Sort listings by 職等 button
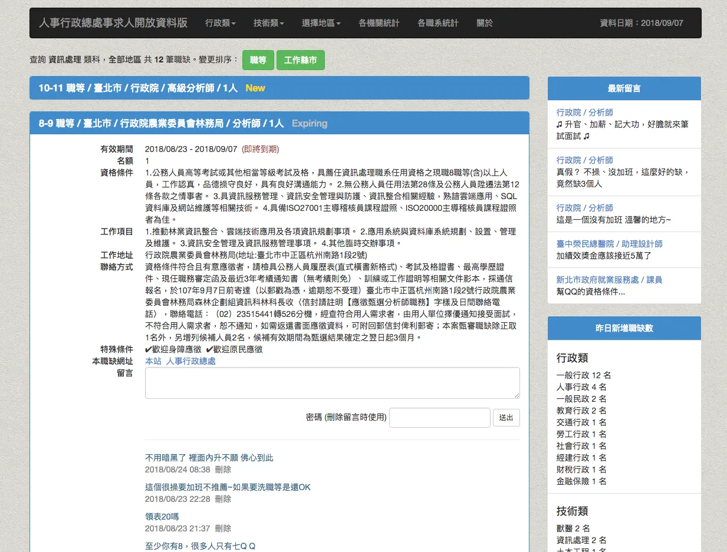Image resolution: width=727 pixels, height=552 pixels. 258,60
